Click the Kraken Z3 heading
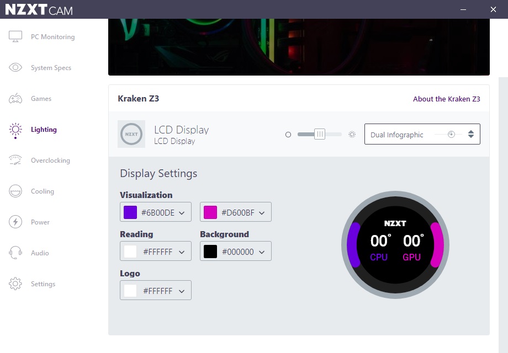Viewport: 508px width, 353px height. point(139,98)
